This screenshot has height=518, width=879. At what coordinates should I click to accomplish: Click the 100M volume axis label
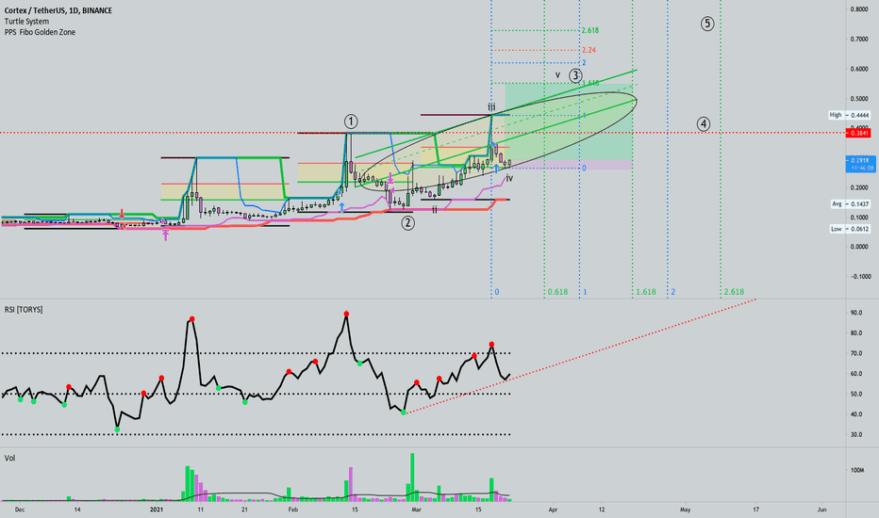857,470
